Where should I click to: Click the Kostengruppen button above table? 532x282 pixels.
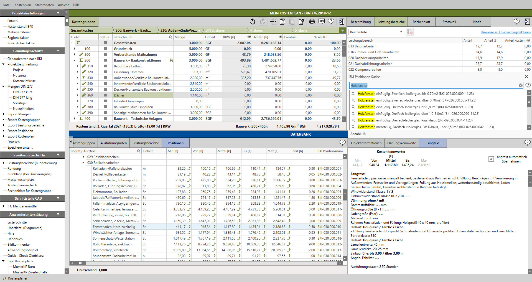pos(84,22)
